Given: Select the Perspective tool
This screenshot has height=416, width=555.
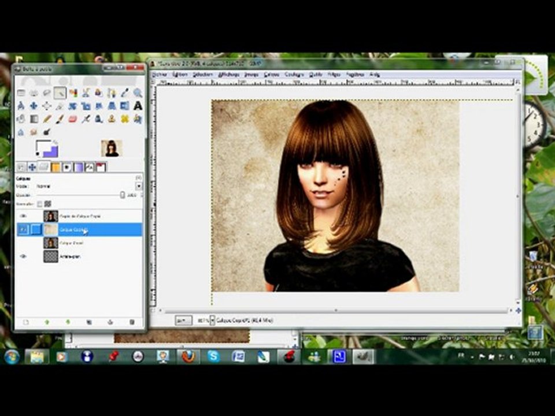Looking at the screenshot, I should click(x=112, y=106).
